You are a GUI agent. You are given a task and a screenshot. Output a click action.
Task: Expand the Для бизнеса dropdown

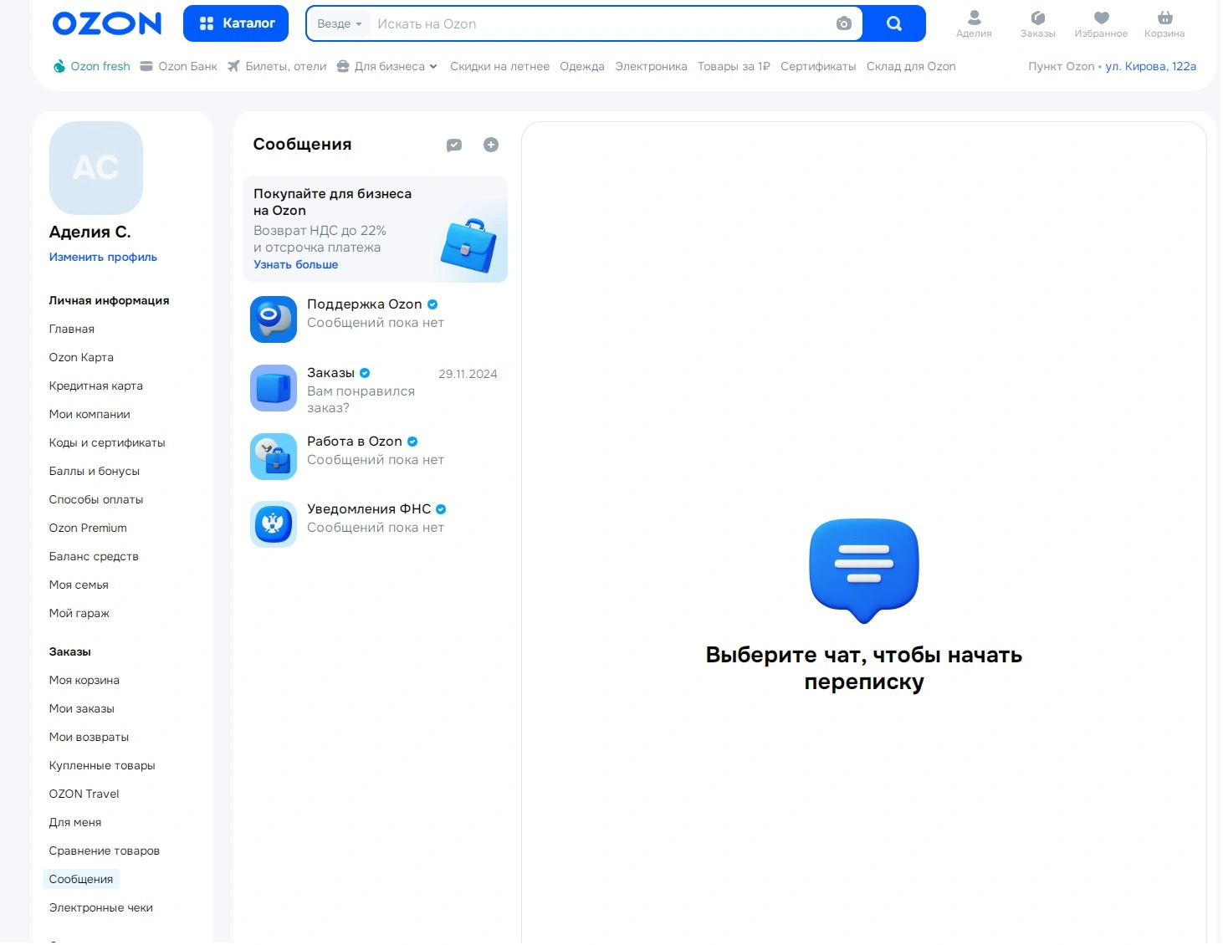387,66
